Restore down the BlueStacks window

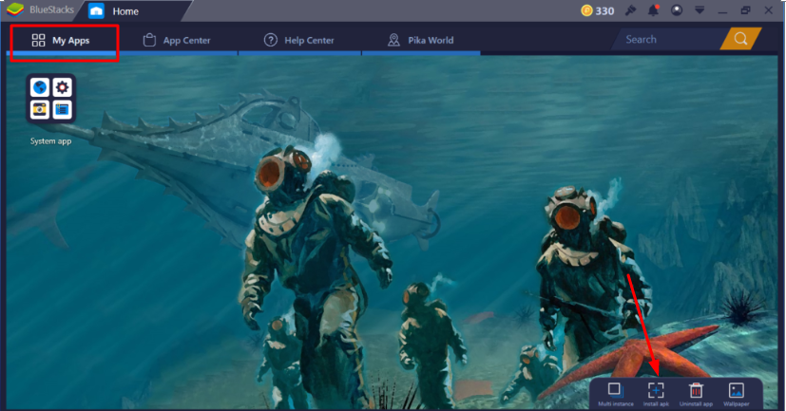tap(745, 10)
